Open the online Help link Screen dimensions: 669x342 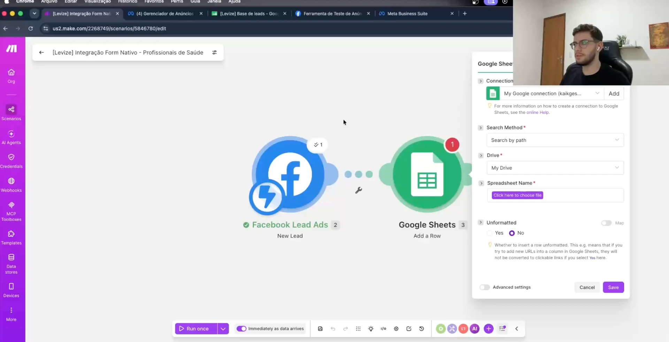click(538, 112)
